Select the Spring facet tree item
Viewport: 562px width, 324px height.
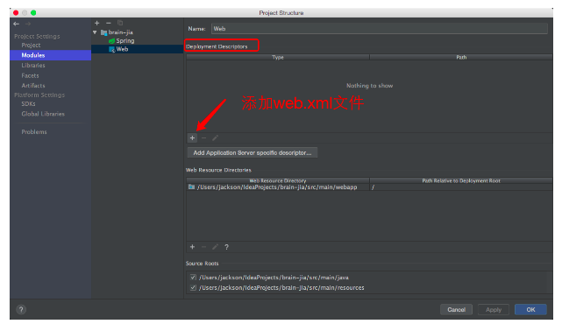[x=125, y=41]
